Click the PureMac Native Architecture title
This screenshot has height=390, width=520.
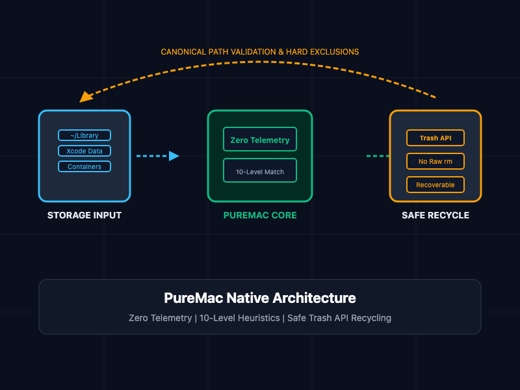[260, 298]
